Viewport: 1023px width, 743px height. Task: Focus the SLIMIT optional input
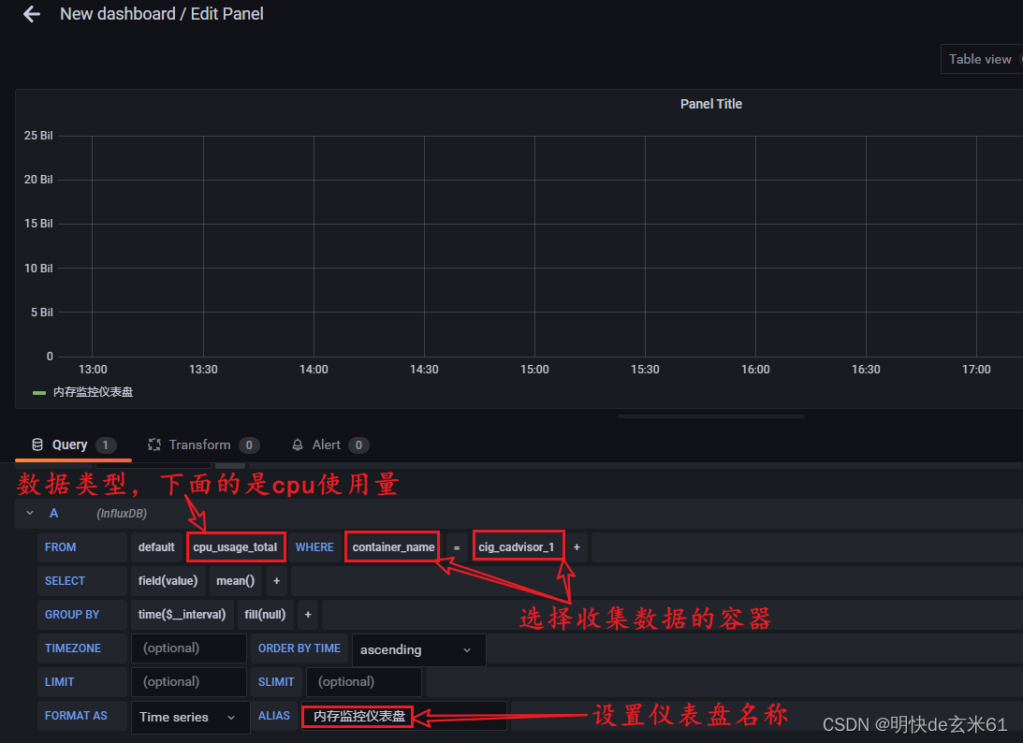tap(364, 681)
